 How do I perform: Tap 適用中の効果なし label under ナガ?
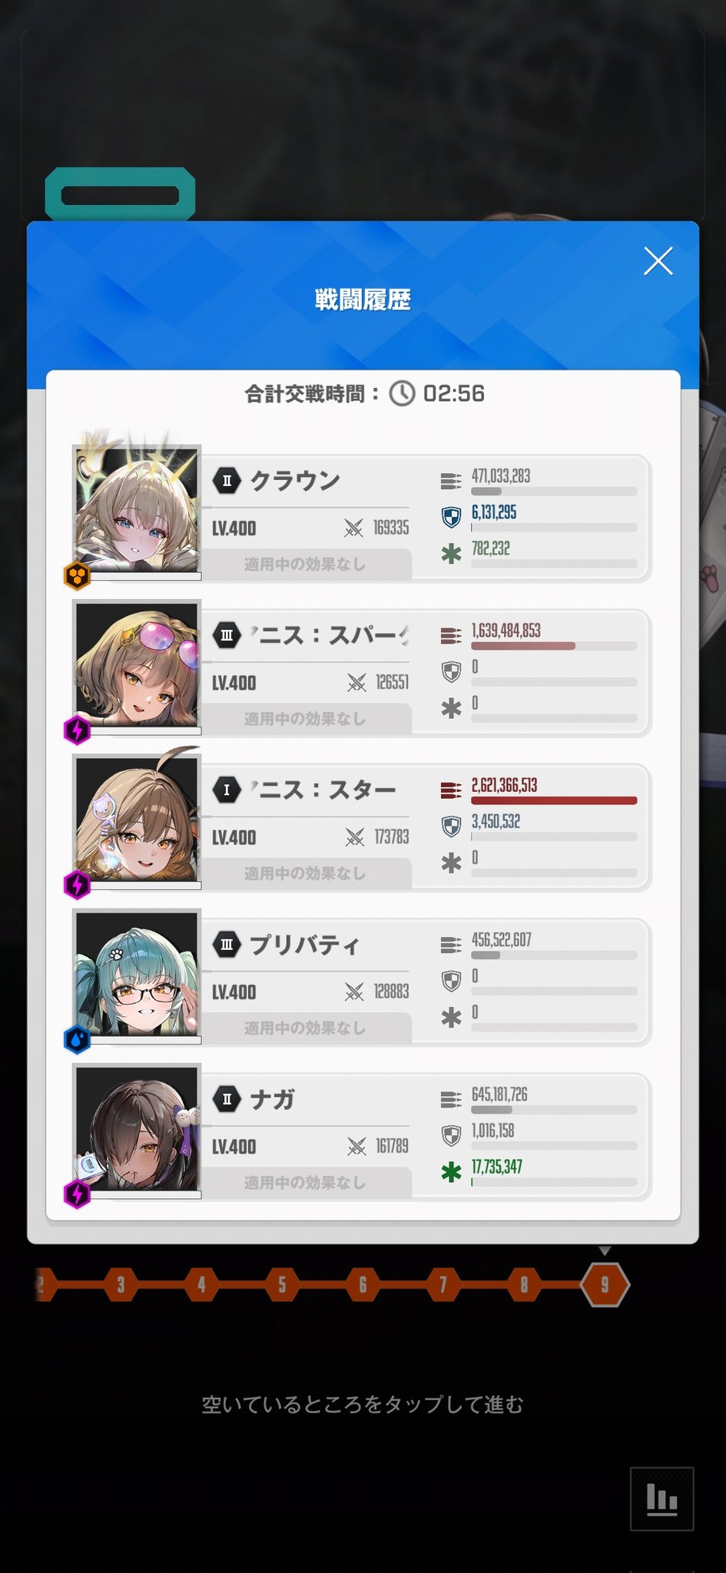305,1182
